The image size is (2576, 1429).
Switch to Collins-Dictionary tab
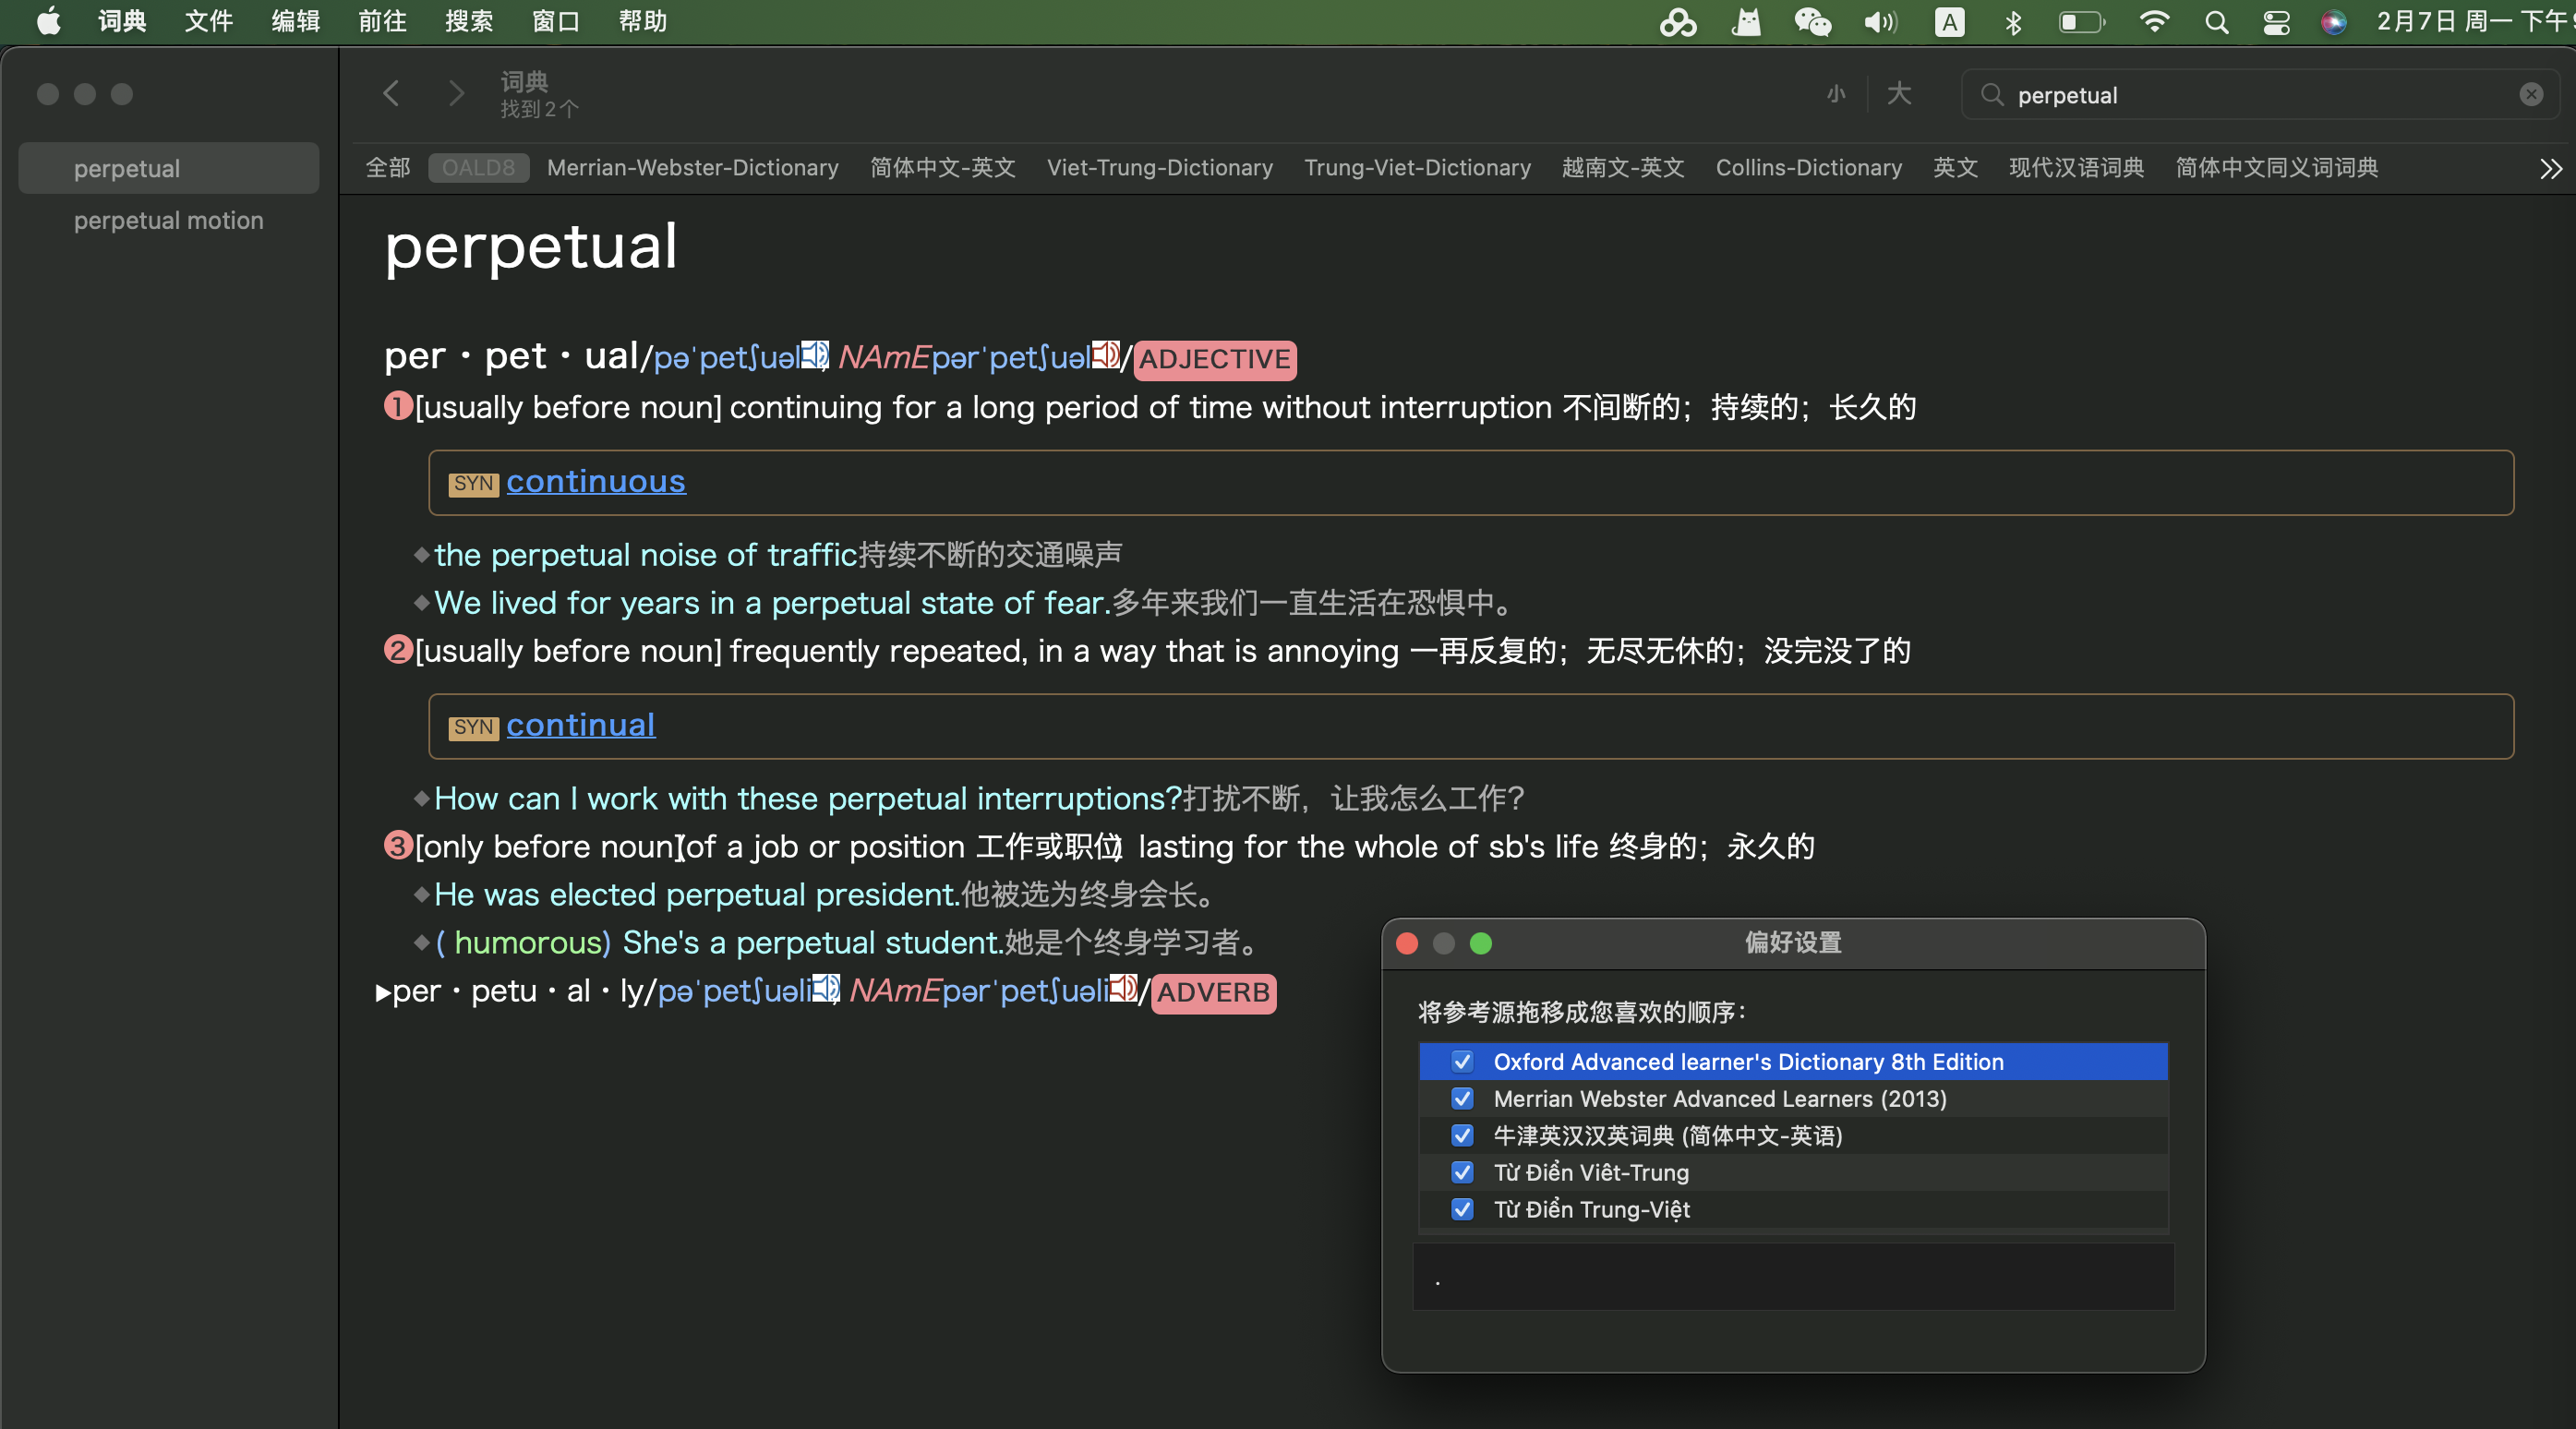(x=1808, y=168)
